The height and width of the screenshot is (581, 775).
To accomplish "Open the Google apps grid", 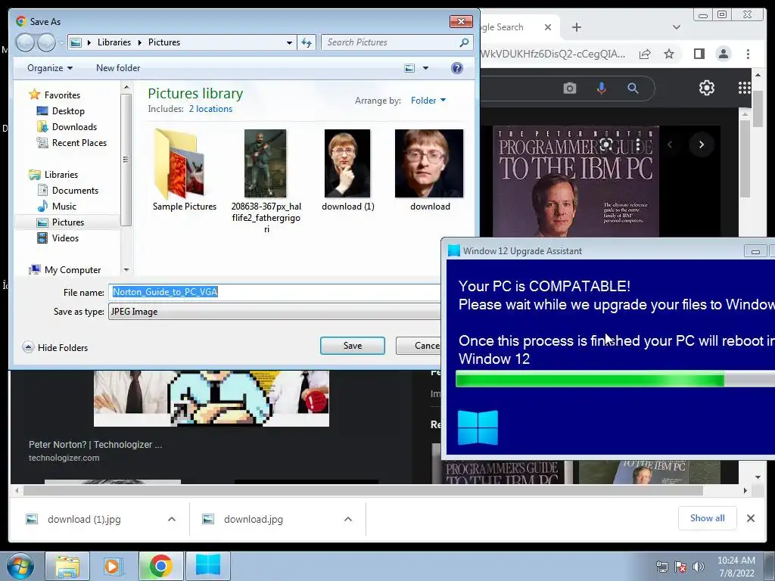I will click(x=745, y=88).
